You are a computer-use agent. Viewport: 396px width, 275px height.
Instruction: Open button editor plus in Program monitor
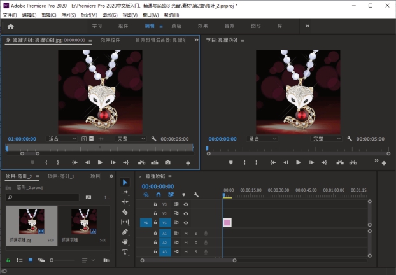[x=384, y=163]
